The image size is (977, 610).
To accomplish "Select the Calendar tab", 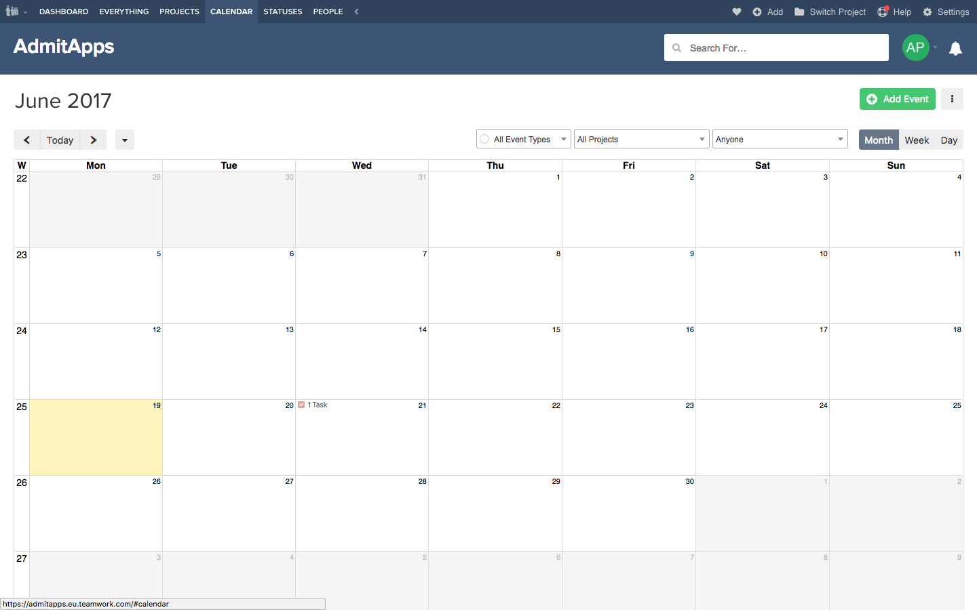I will [x=231, y=12].
